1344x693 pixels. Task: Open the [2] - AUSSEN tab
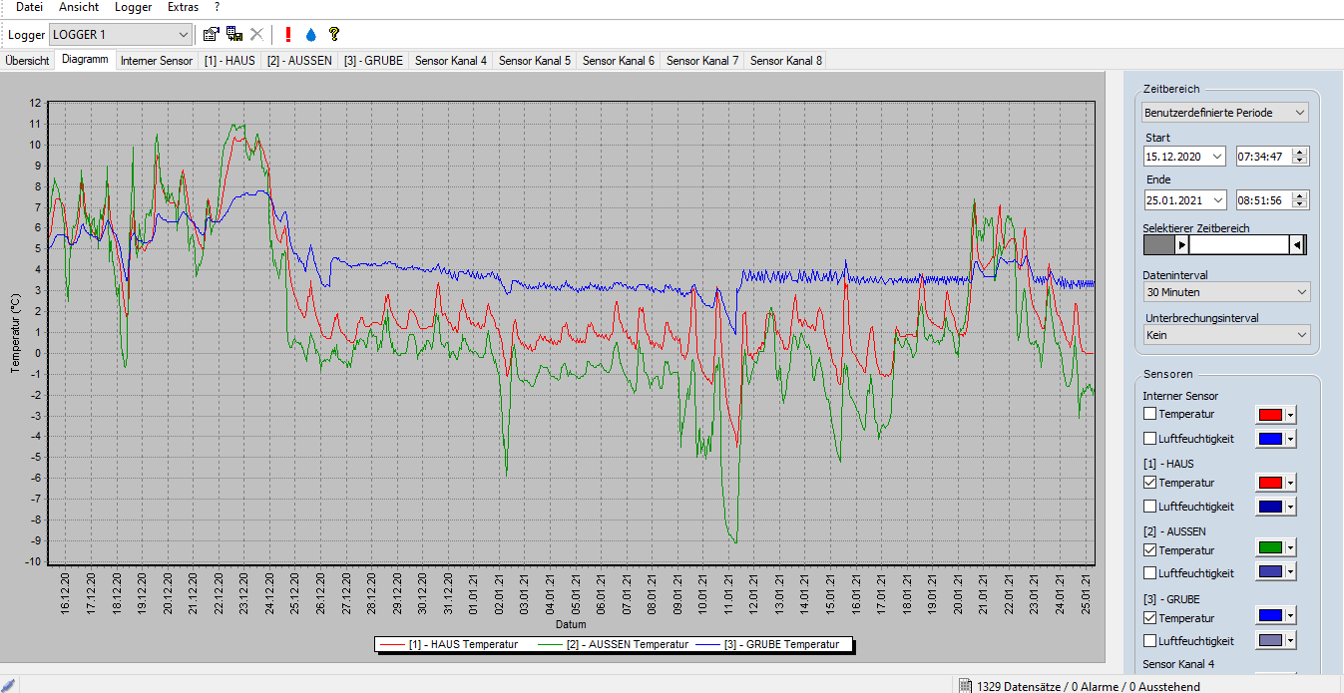coord(299,61)
